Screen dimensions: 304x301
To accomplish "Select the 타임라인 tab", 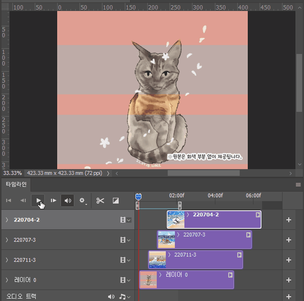I will click(x=16, y=184).
